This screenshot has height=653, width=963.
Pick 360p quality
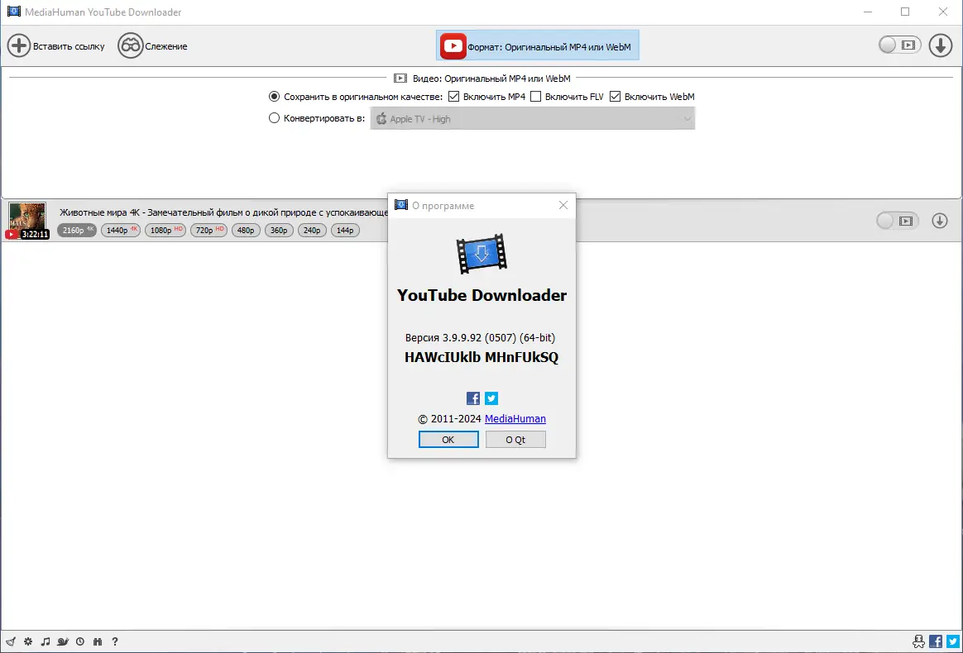click(x=280, y=230)
